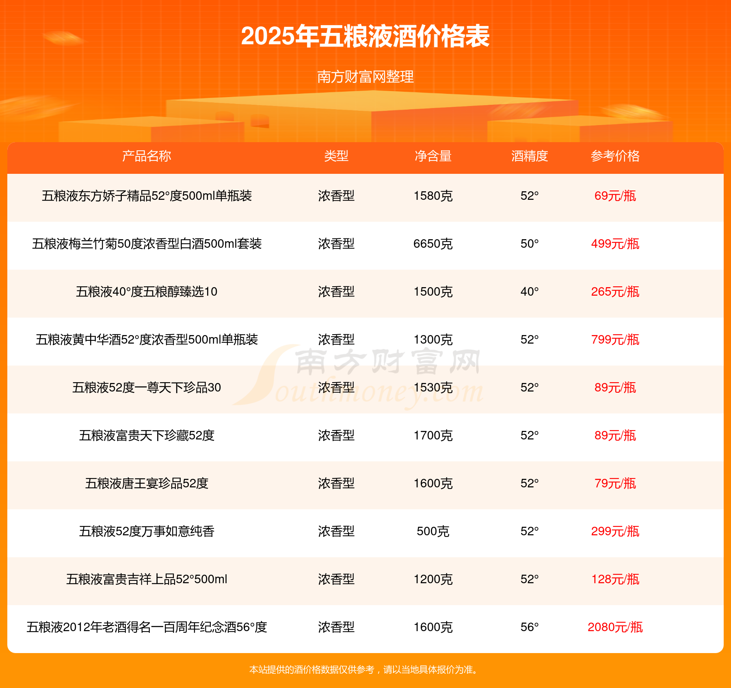Click product name "五粮液富贵吉祥上品52°500ml"

(x=147, y=580)
